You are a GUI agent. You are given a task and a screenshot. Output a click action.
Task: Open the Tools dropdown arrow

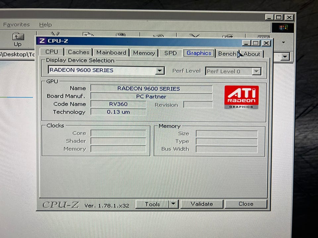coord(173,204)
